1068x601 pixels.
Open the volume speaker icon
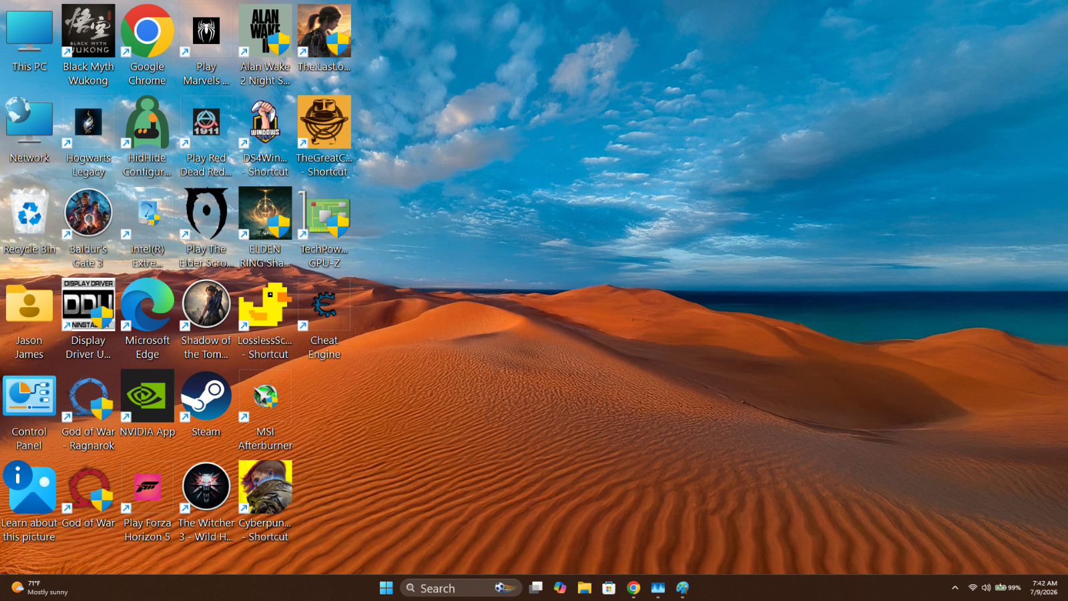pyautogui.click(x=986, y=588)
